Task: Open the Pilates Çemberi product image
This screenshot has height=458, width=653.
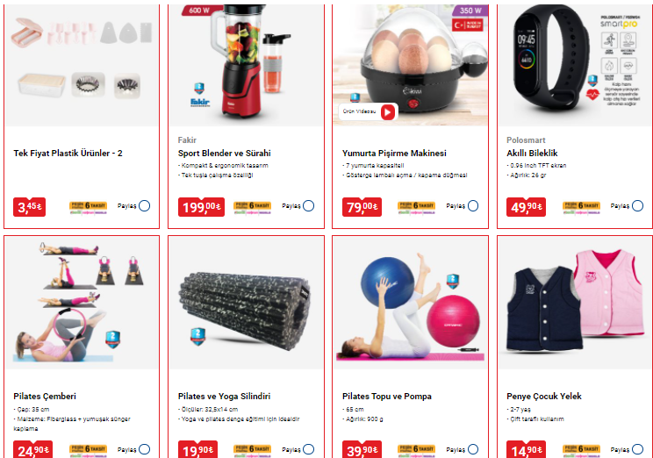Action: pos(82,303)
